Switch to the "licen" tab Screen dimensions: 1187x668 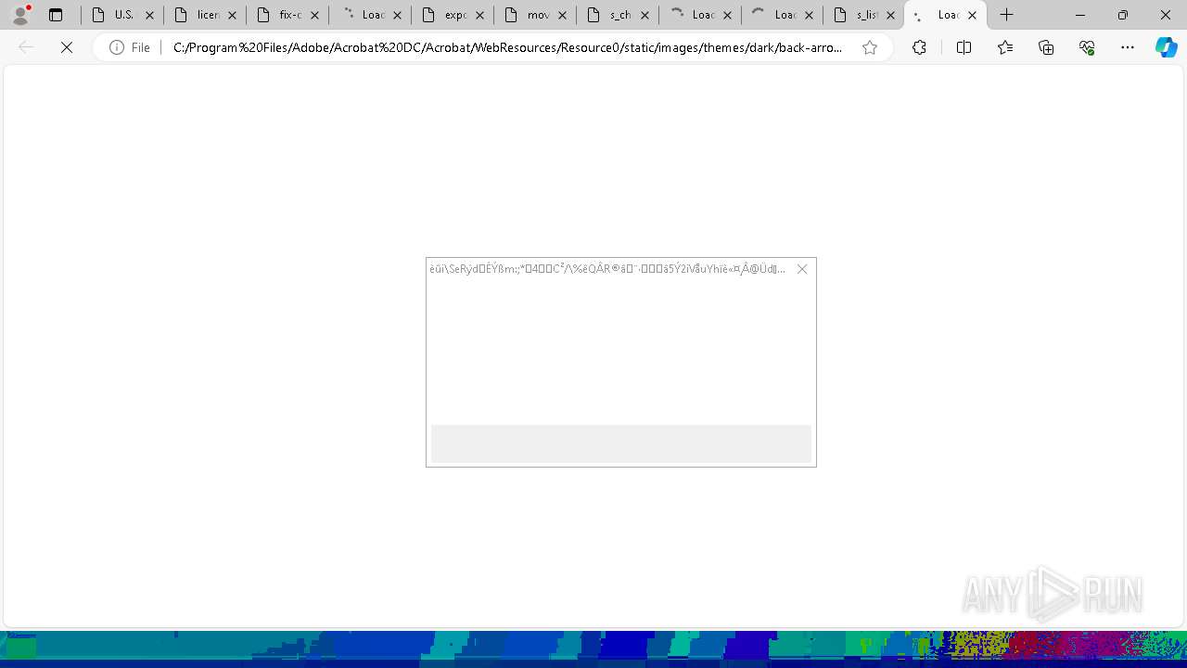point(206,15)
